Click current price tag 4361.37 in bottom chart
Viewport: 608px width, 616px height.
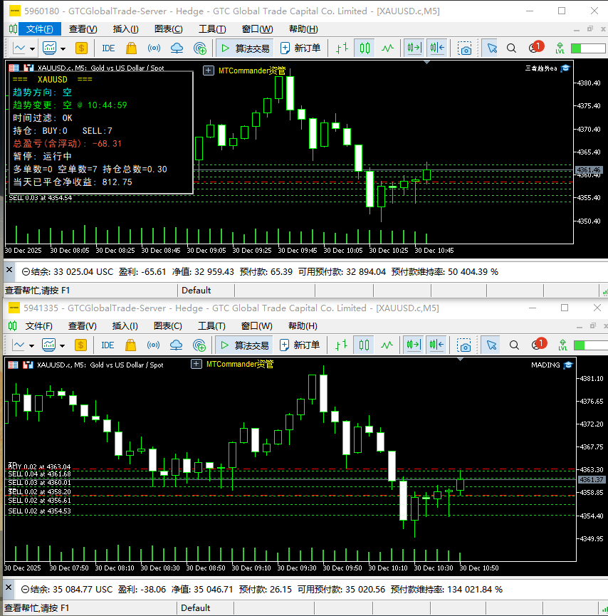pyautogui.click(x=592, y=480)
